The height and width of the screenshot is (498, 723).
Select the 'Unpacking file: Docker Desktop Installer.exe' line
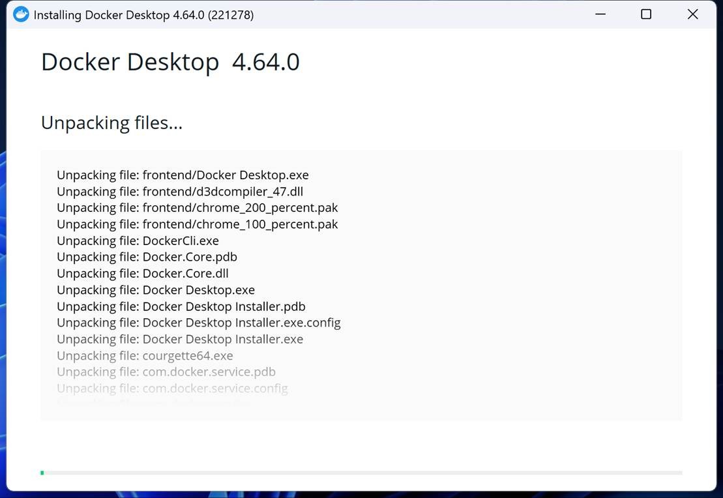pyautogui.click(x=180, y=340)
